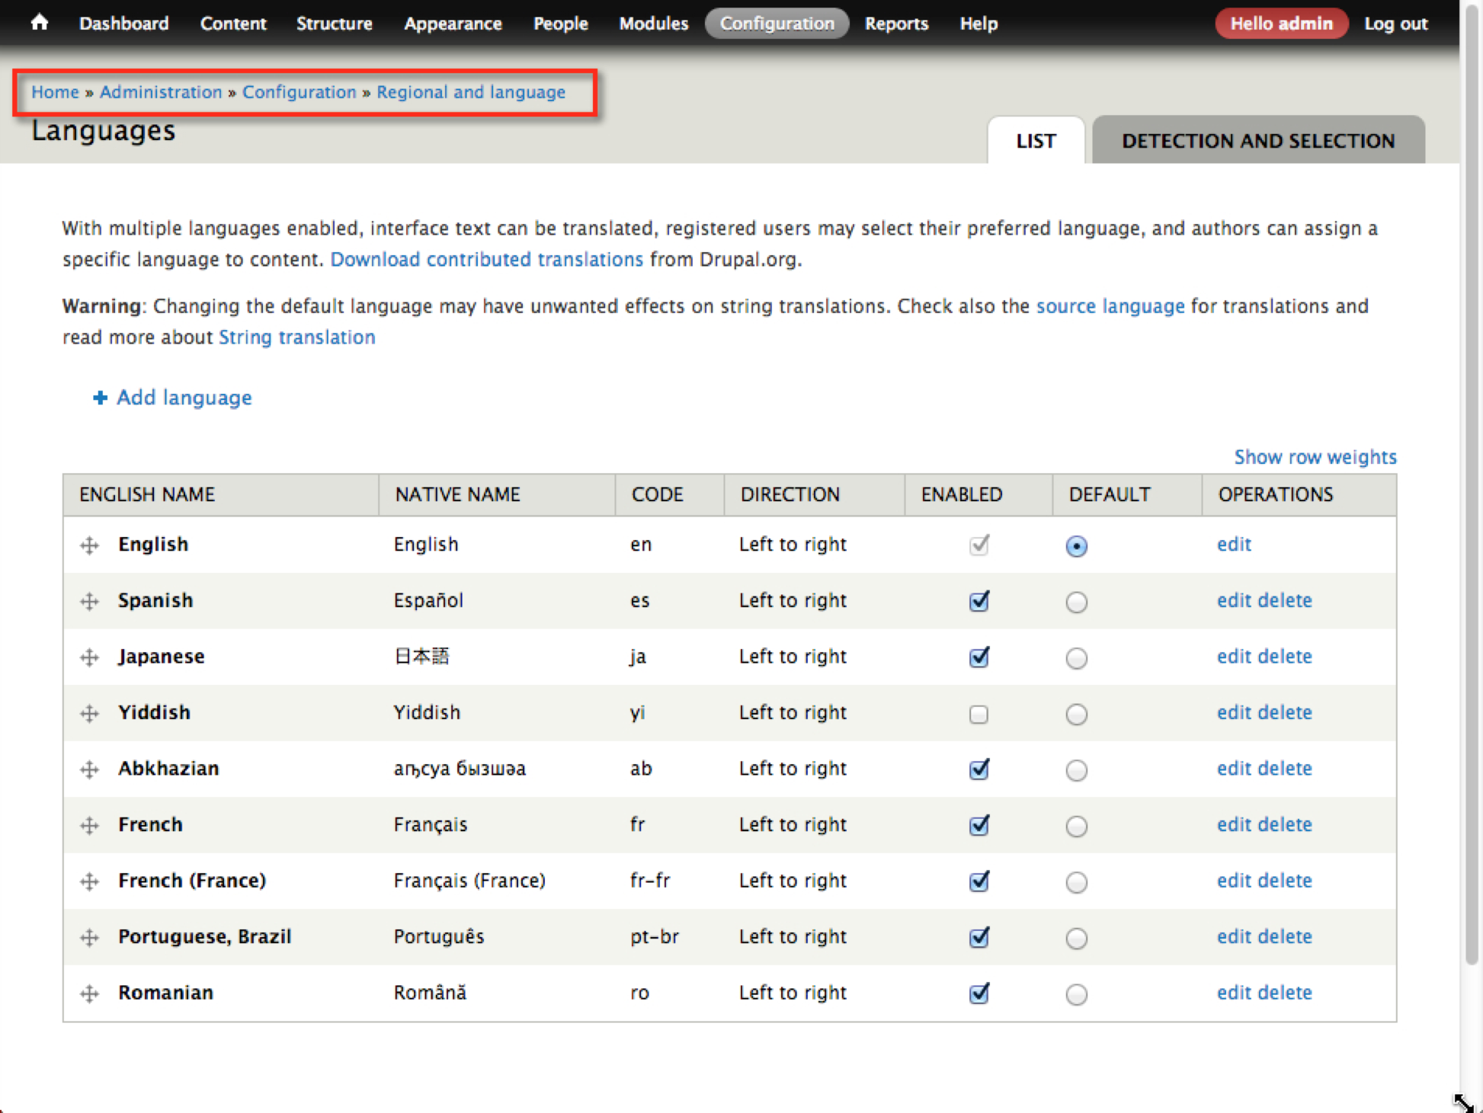Click the drag handle for English row
This screenshot has width=1483, height=1113.
[x=89, y=545]
